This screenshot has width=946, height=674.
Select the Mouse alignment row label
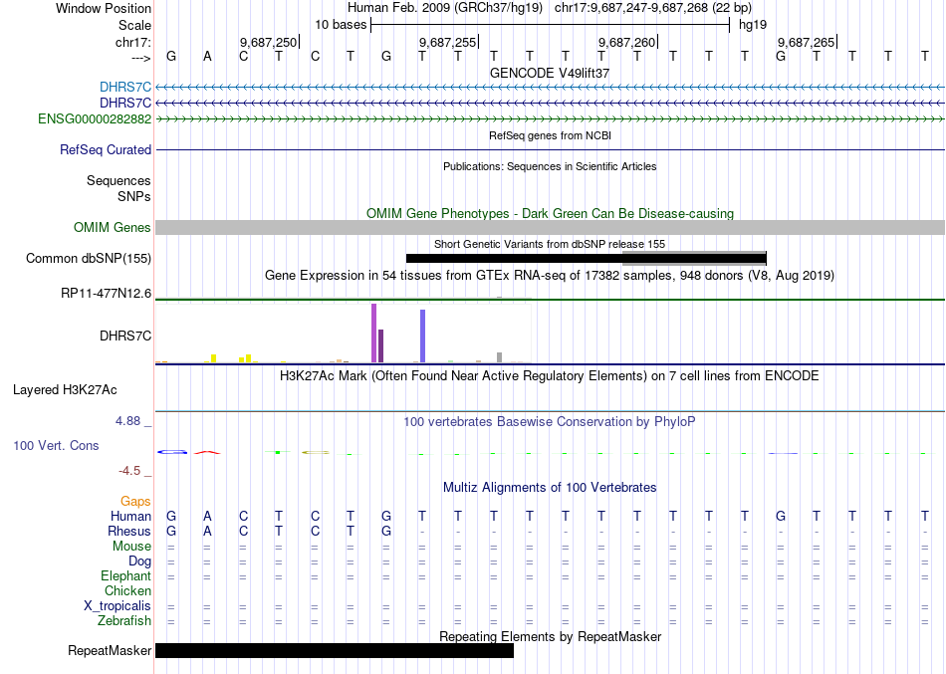click(131, 547)
